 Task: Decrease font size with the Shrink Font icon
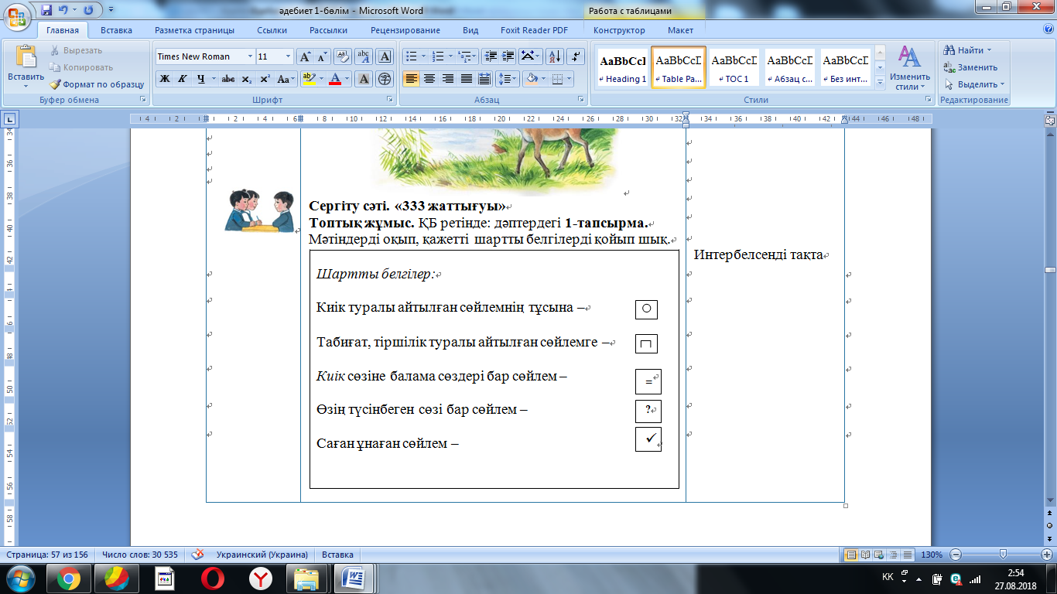click(322, 56)
